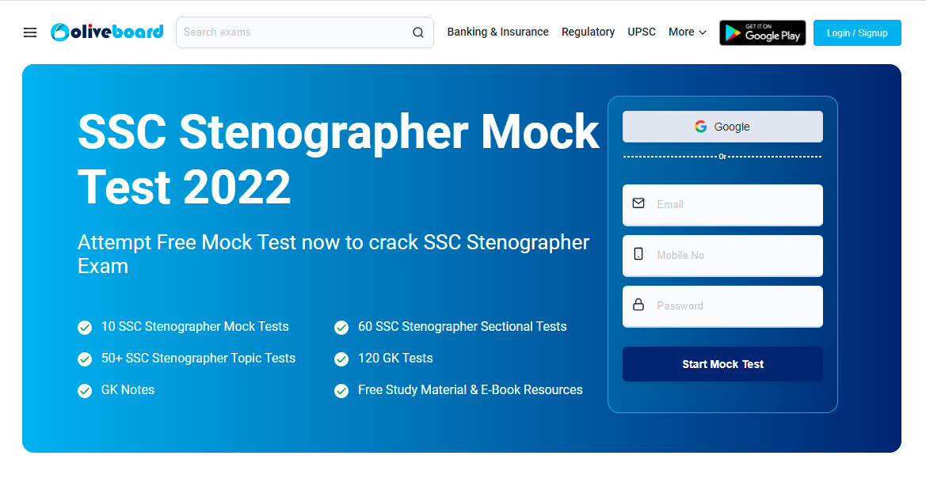
Task: Click the GK Notes text
Action: point(128,390)
